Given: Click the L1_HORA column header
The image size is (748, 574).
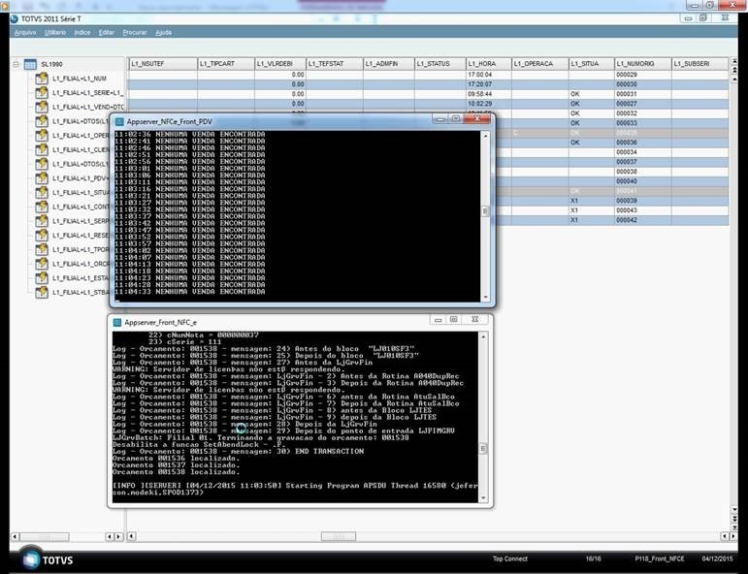Looking at the screenshot, I should 489,63.
